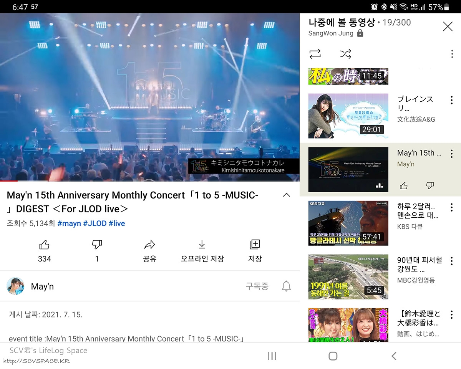Toggle the notification bell for May'n
This screenshot has width=461, height=369.
click(286, 286)
